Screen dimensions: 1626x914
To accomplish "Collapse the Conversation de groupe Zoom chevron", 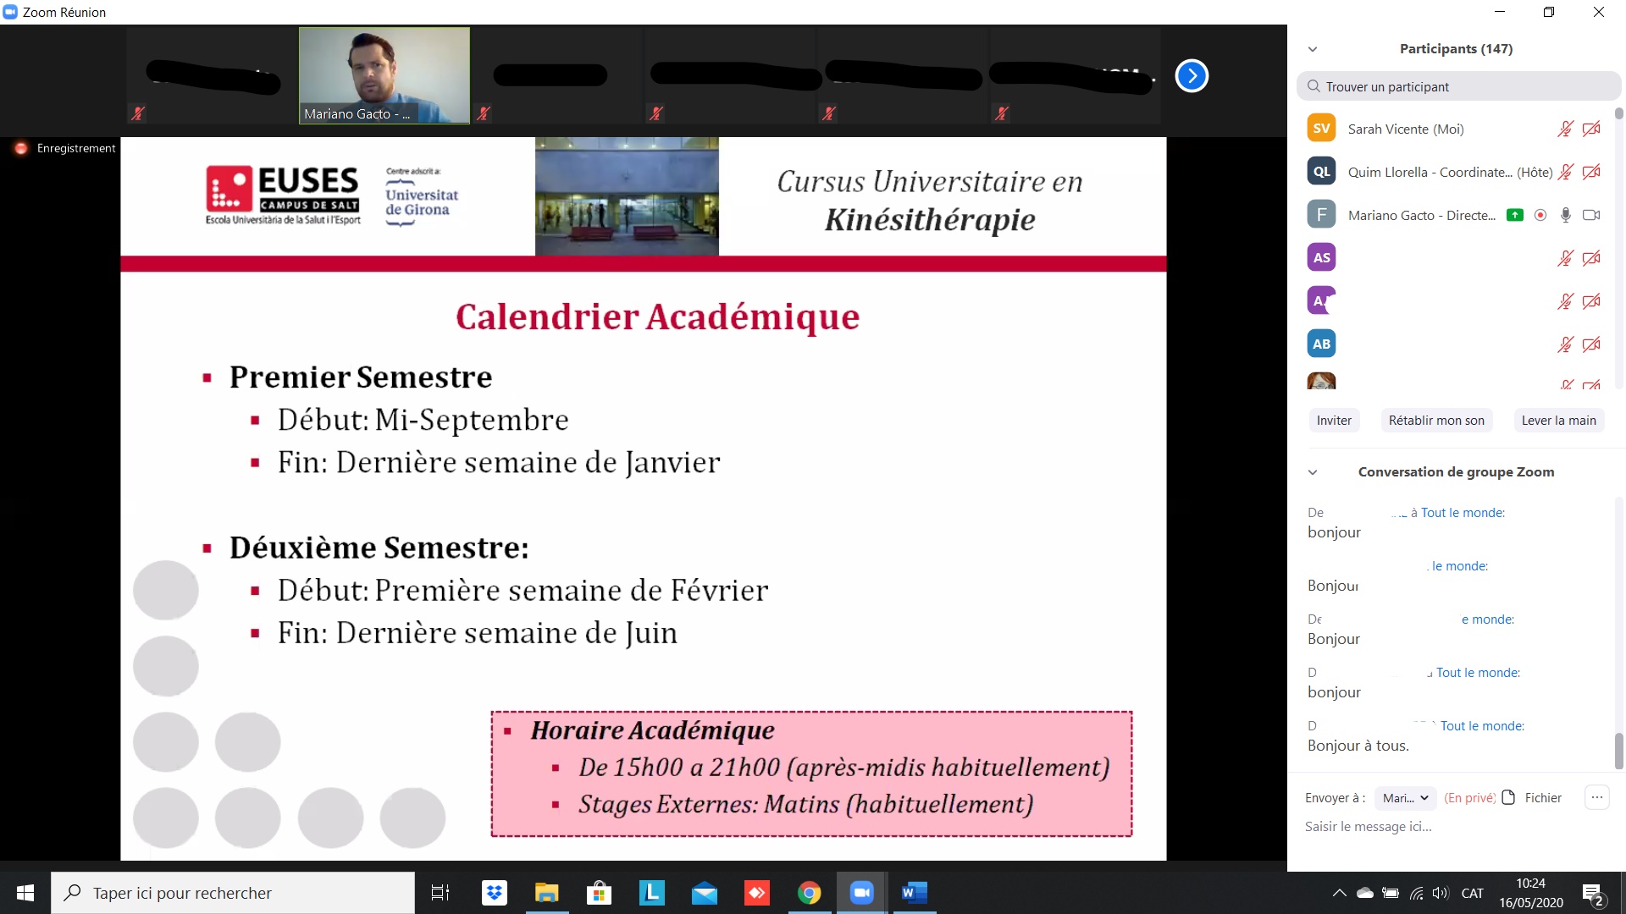I will [1313, 472].
